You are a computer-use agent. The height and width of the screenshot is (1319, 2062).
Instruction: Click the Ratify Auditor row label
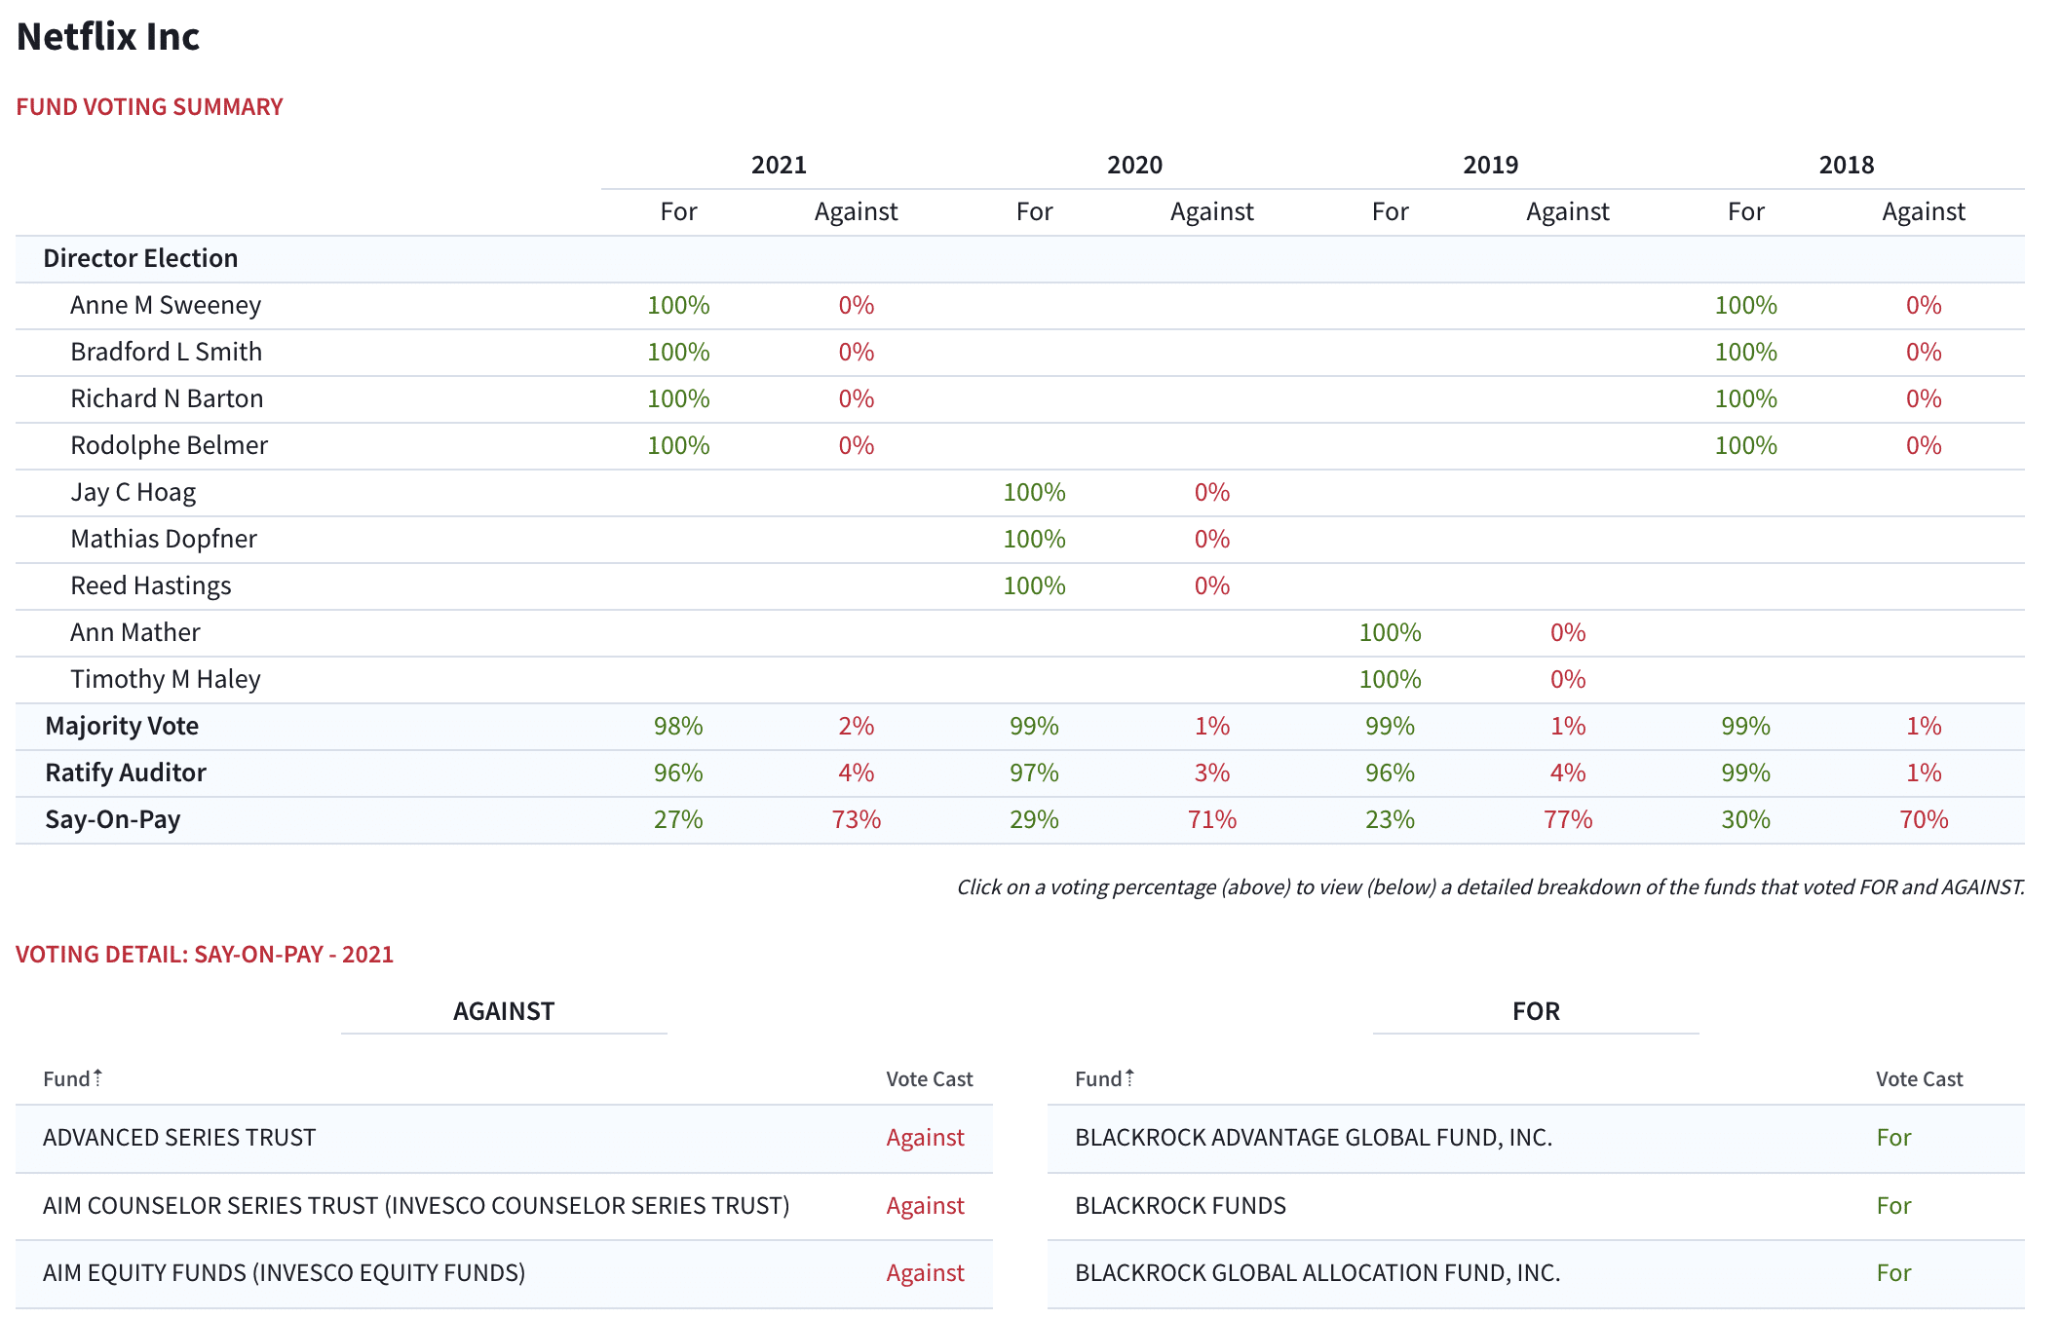(126, 773)
